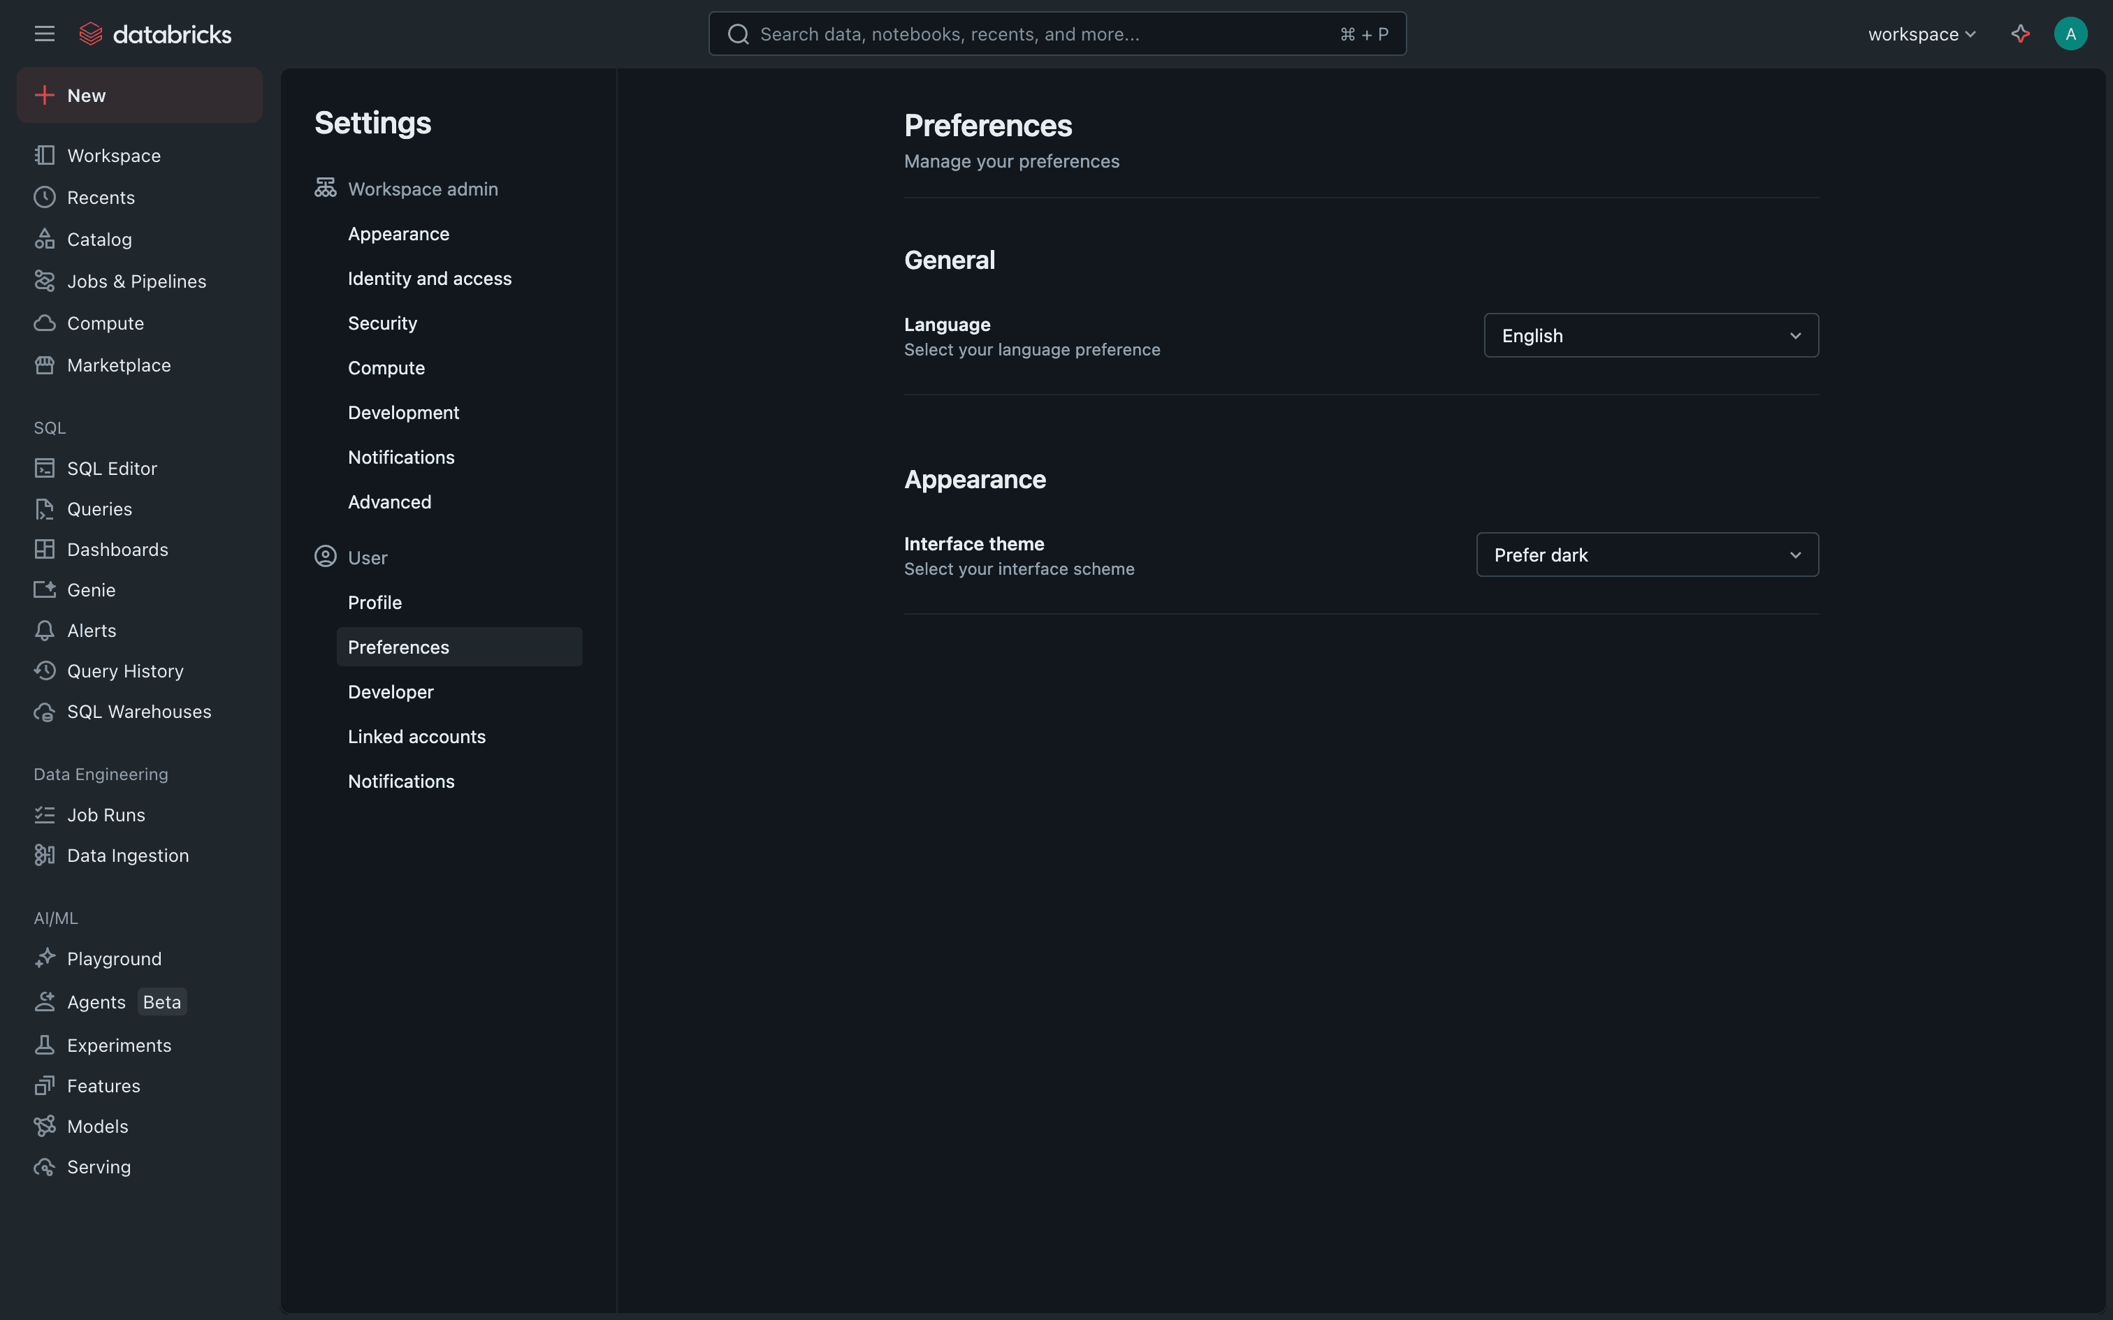Screen dimensions: 2113x1320
Task: Open Genie in the sidebar
Action: [x=91, y=590]
